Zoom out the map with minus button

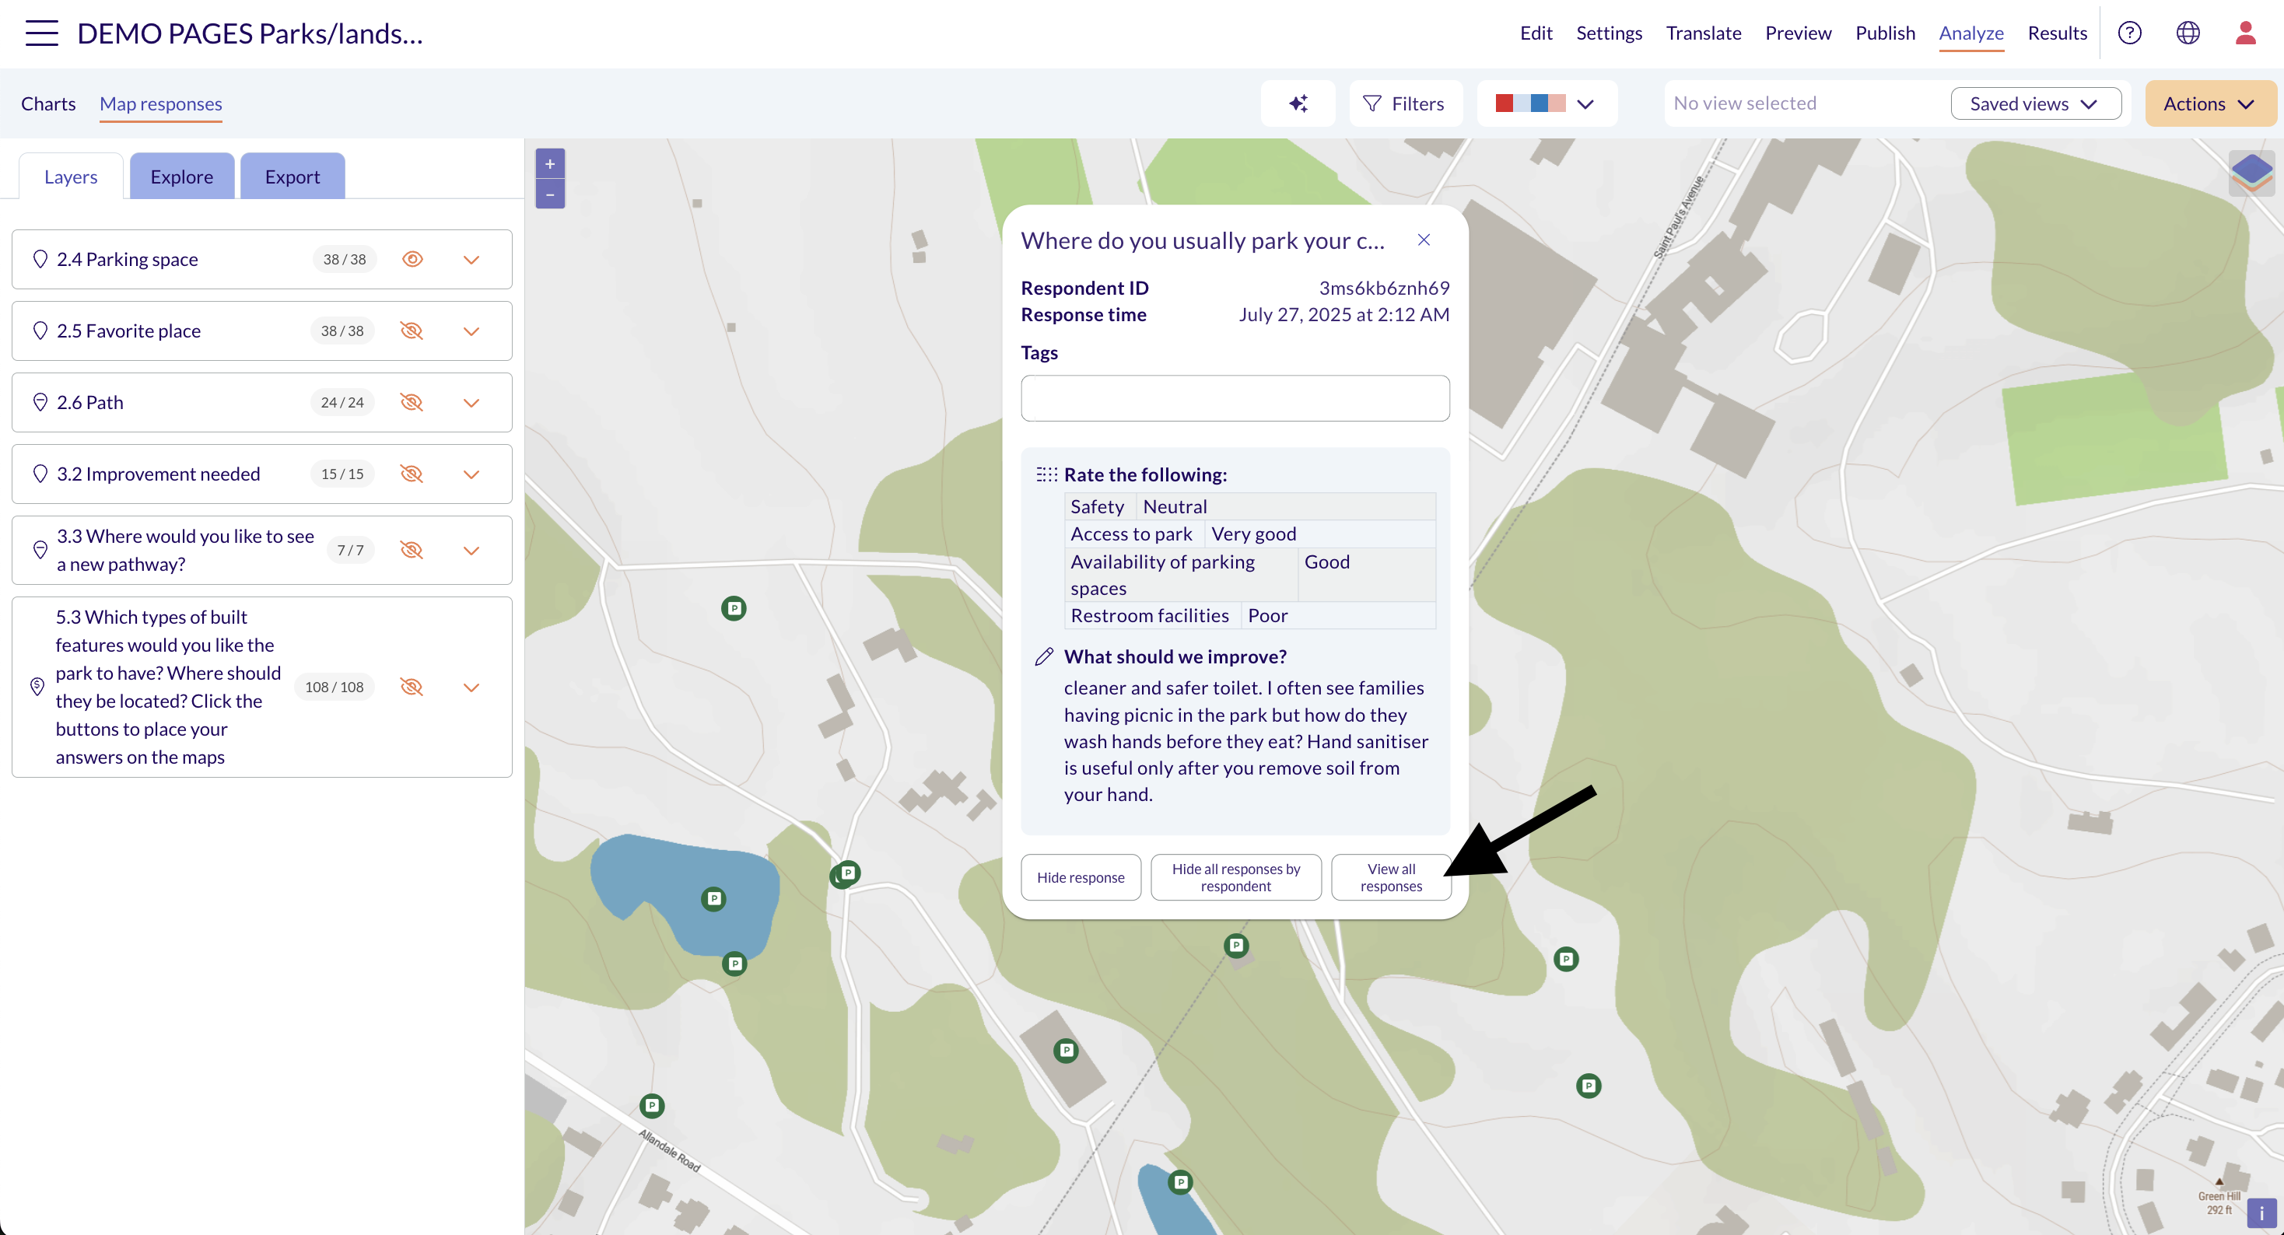click(550, 194)
